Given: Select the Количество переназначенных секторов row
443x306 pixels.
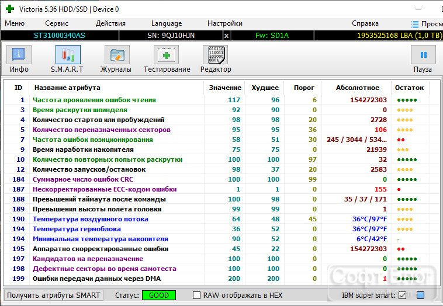Looking at the screenshot, I should pos(217,130).
